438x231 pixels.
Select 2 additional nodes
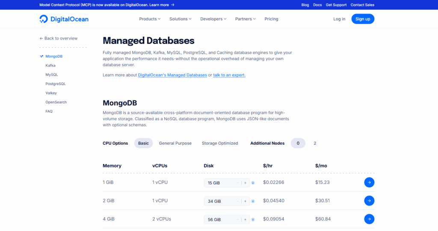[315, 143]
